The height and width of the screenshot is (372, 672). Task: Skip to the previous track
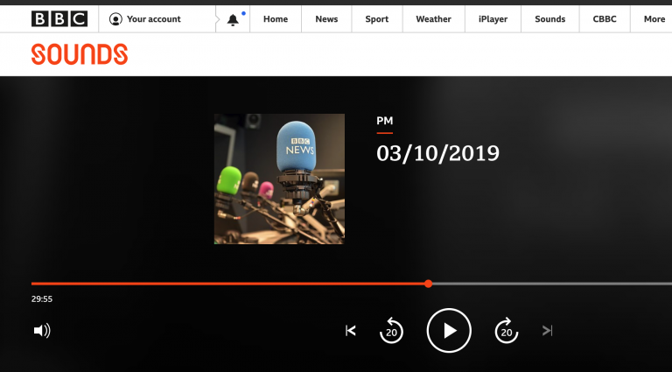point(351,331)
